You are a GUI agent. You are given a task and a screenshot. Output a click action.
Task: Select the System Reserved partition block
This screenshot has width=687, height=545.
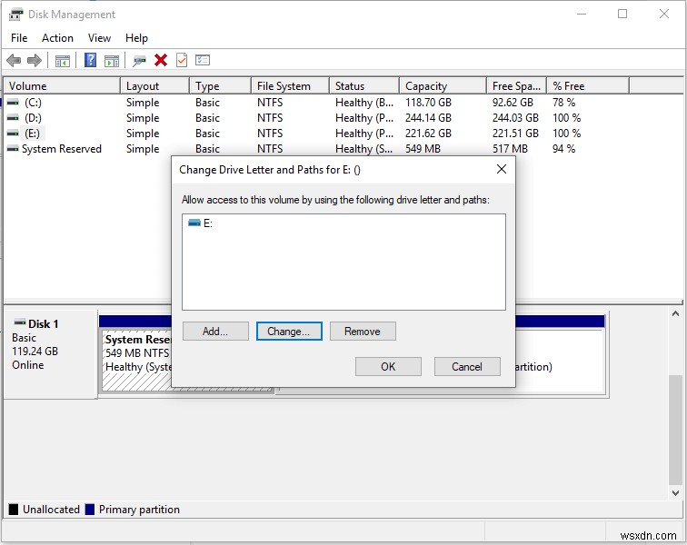[136, 361]
